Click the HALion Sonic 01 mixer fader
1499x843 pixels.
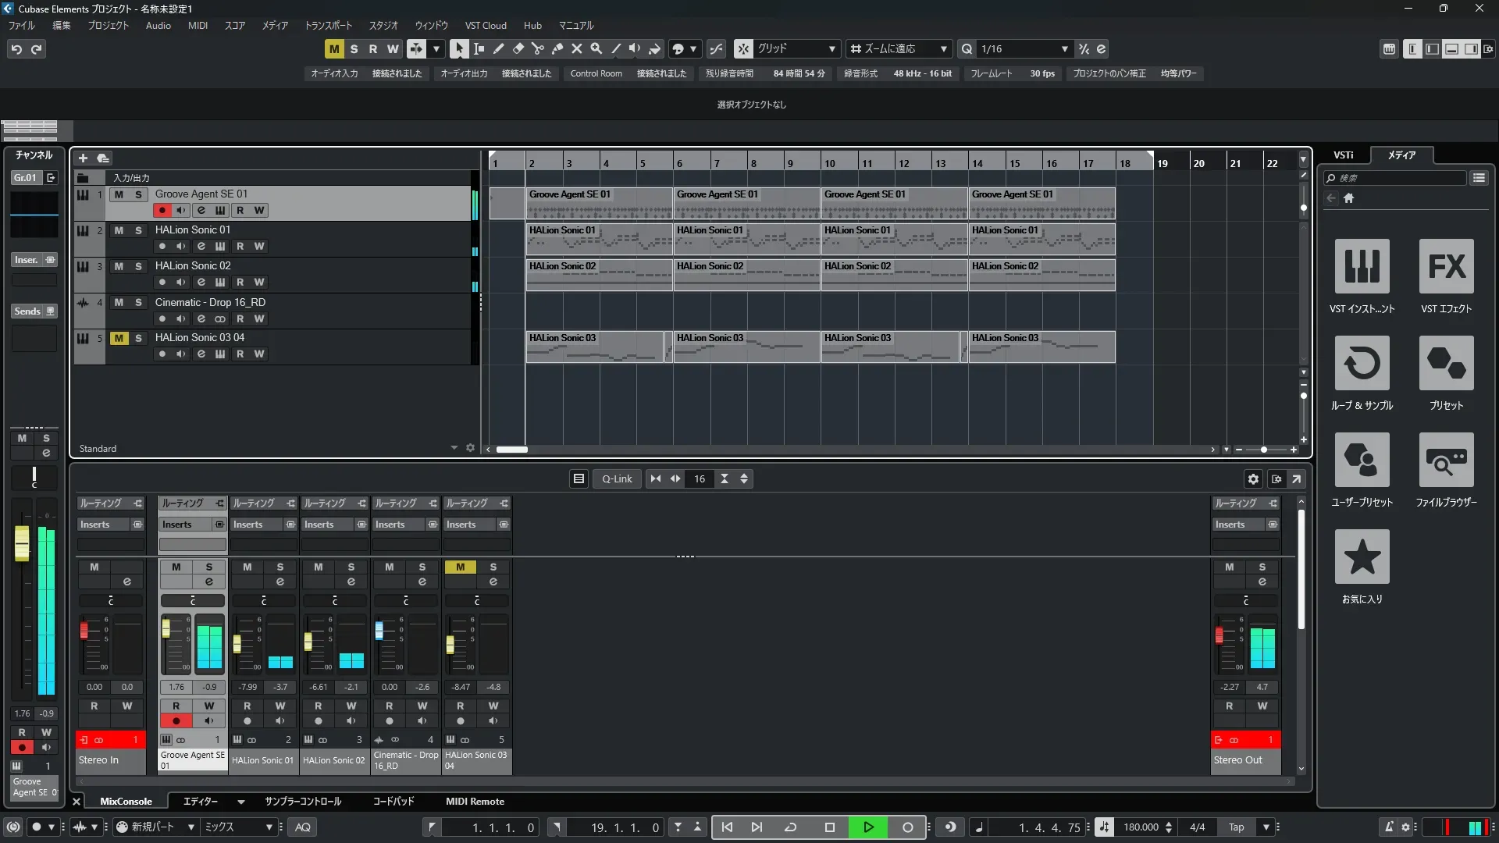coord(237,645)
